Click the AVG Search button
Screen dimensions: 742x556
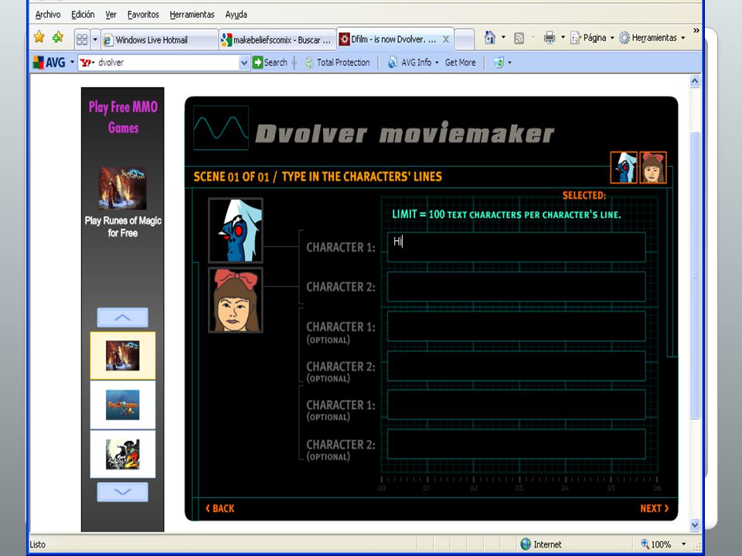click(x=270, y=63)
